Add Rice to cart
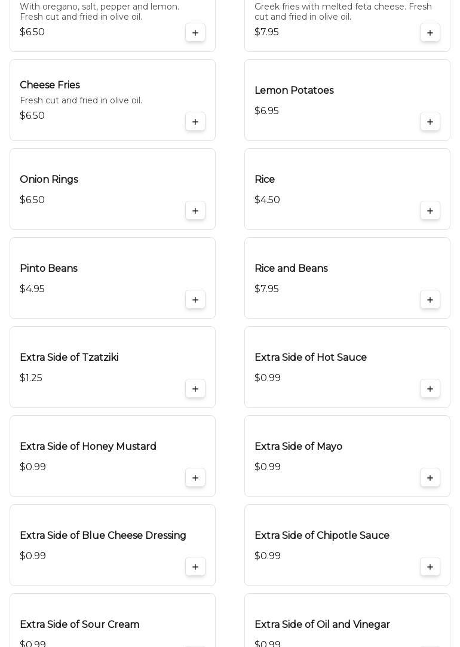 click(430, 211)
